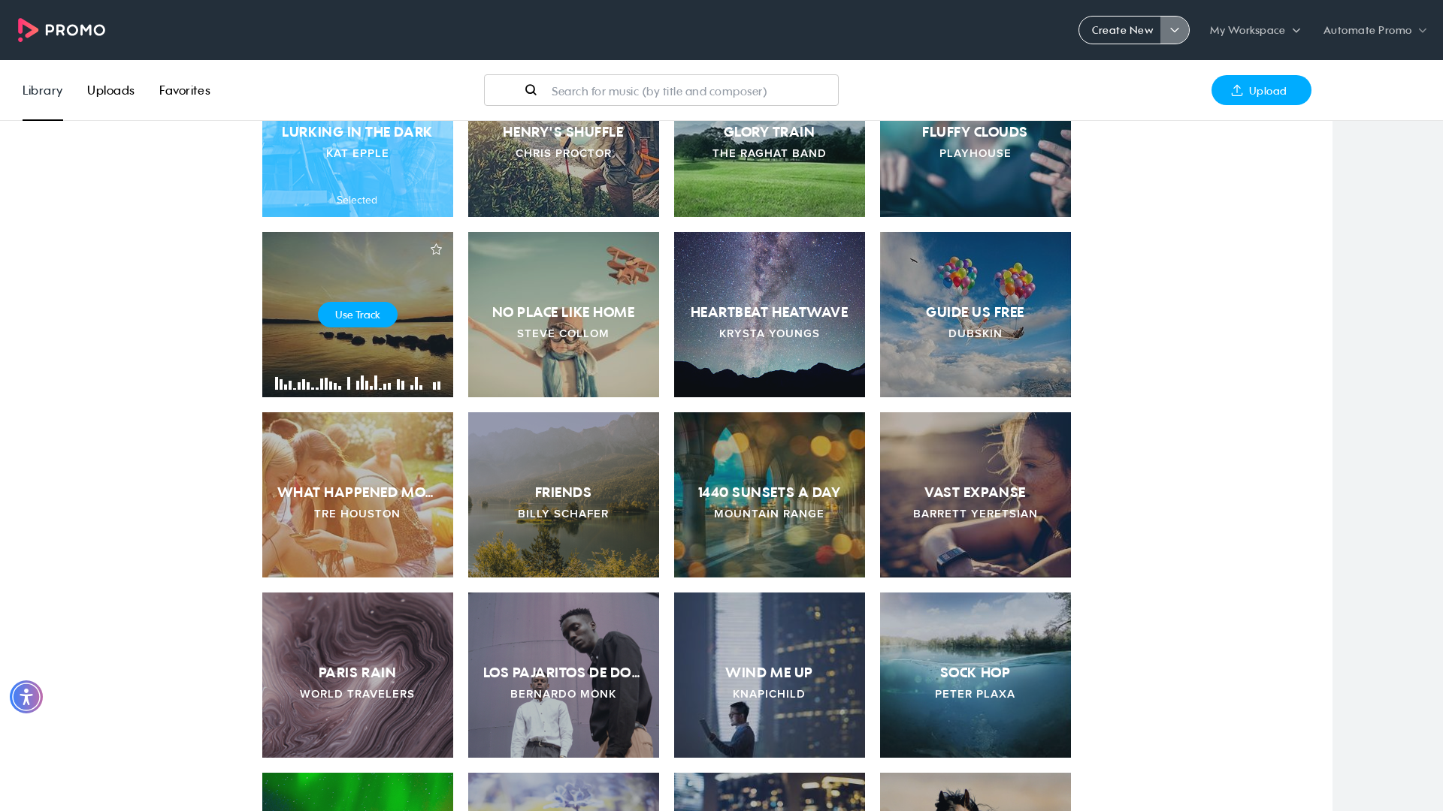1443x811 pixels.
Task: Click the Use Track button
Action: (358, 315)
